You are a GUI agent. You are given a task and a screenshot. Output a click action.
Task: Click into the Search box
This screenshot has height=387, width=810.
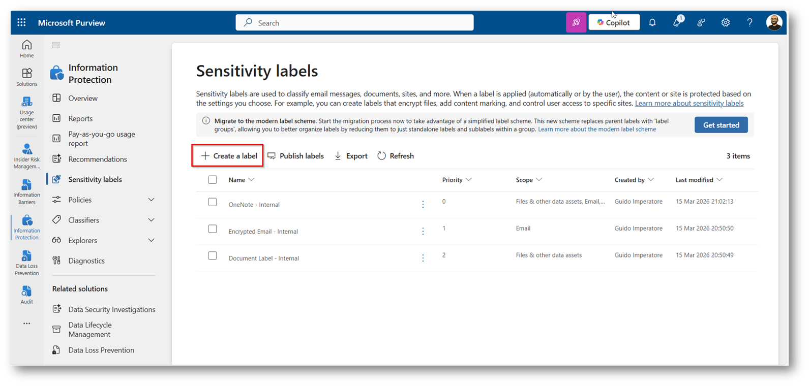click(x=354, y=23)
